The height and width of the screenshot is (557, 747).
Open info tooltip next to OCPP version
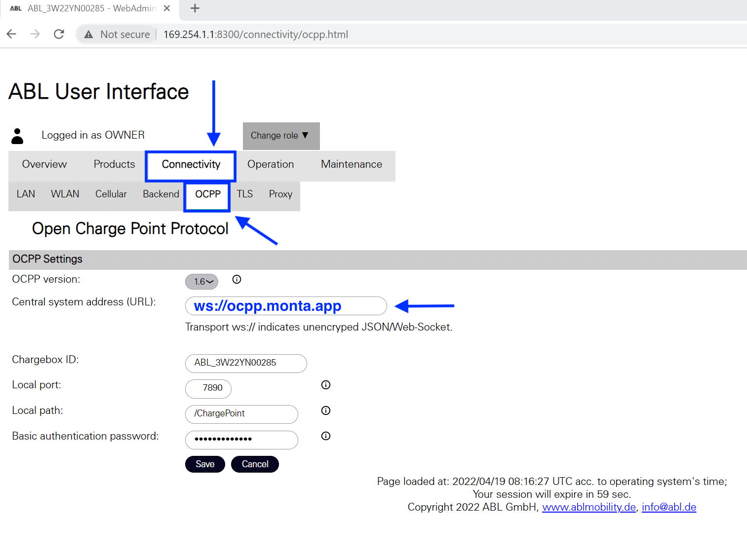coord(236,279)
